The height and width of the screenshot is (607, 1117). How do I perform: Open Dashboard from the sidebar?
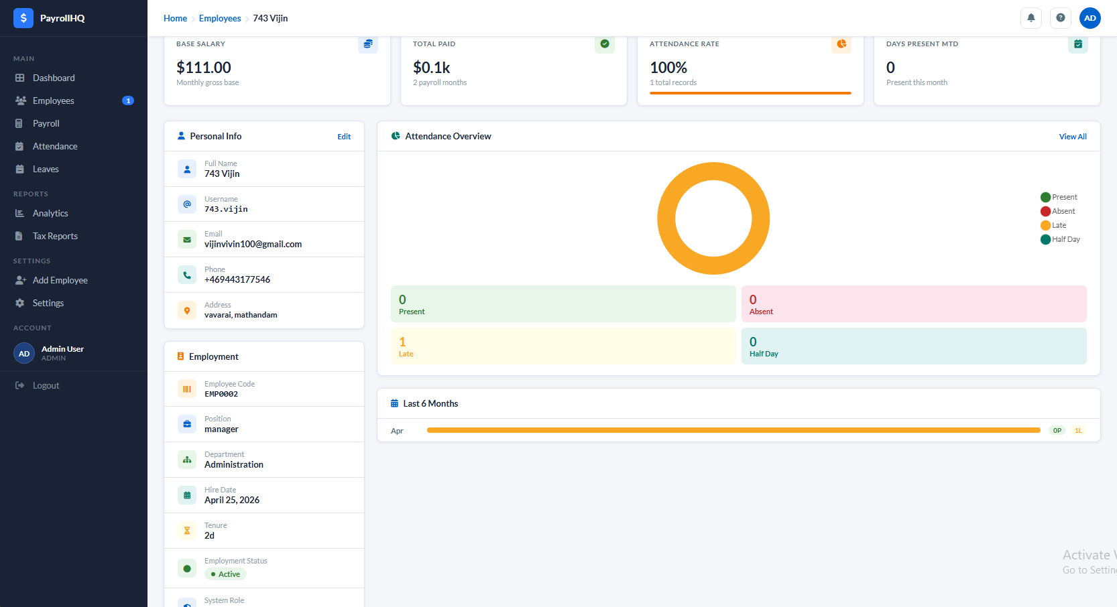(54, 78)
